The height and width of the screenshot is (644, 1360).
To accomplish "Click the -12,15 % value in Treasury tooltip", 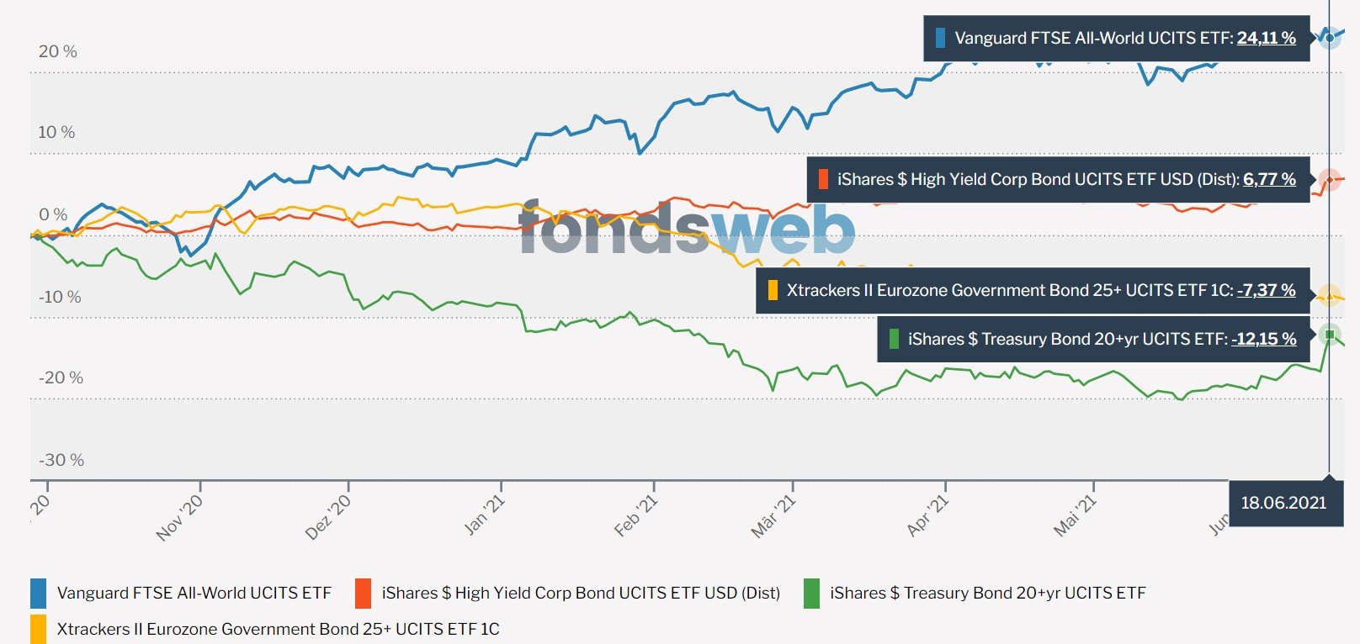I will (x=1263, y=339).
